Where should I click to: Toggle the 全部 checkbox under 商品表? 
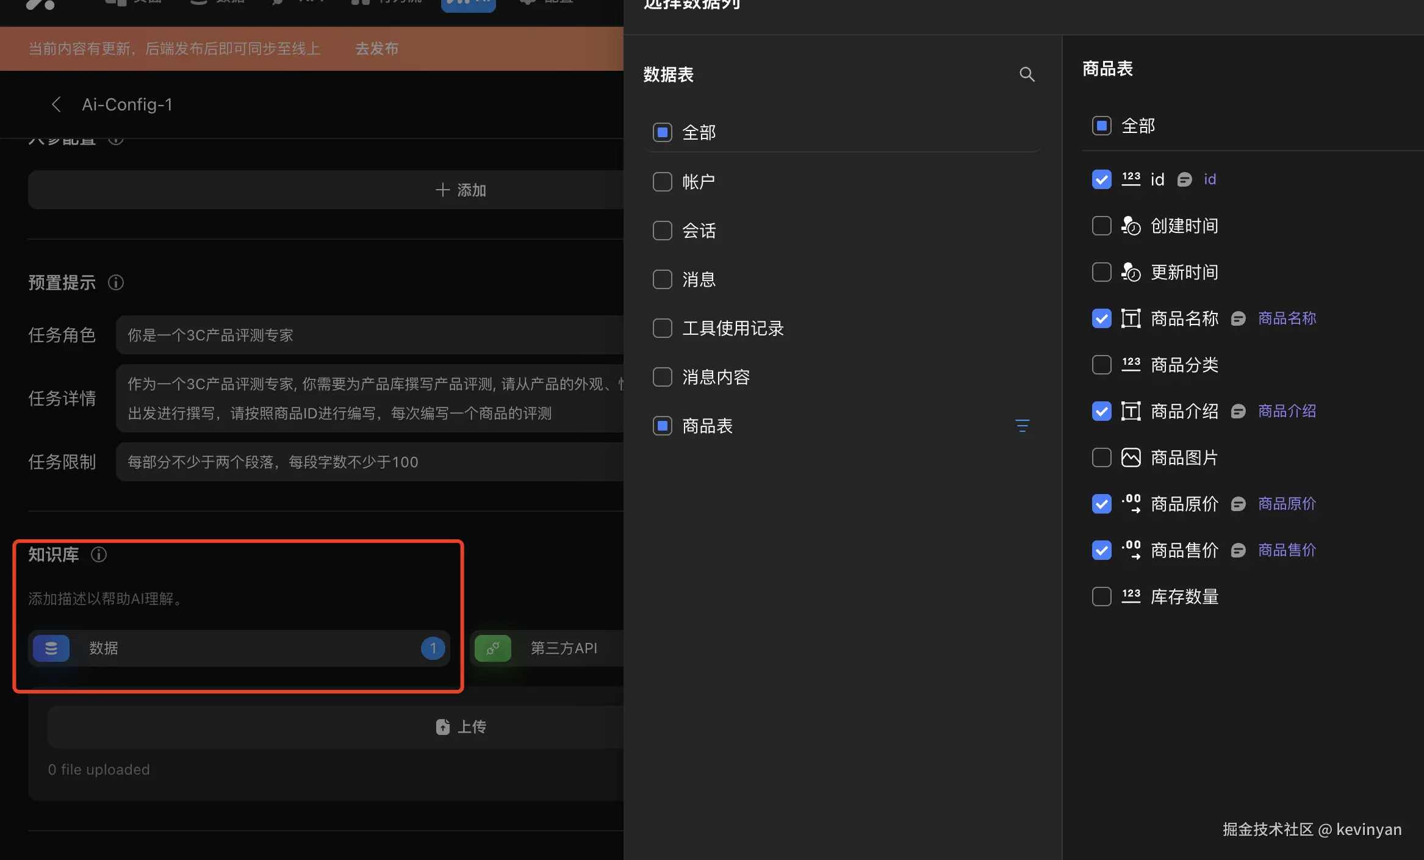pyautogui.click(x=1101, y=126)
